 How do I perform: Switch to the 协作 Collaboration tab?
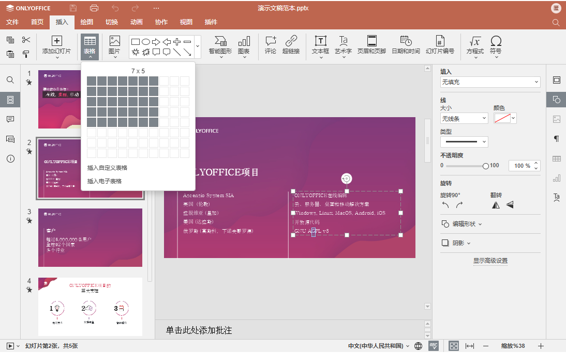[x=161, y=22]
